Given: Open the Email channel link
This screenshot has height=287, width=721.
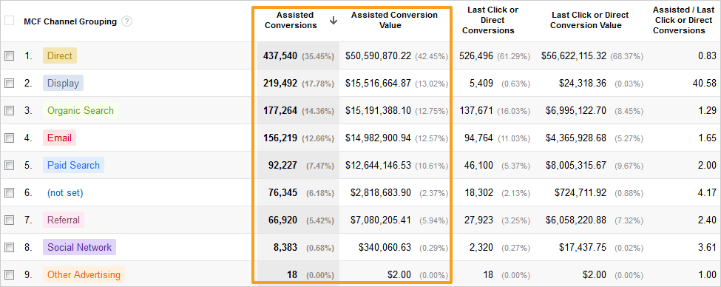Looking at the screenshot, I should [59, 138].
